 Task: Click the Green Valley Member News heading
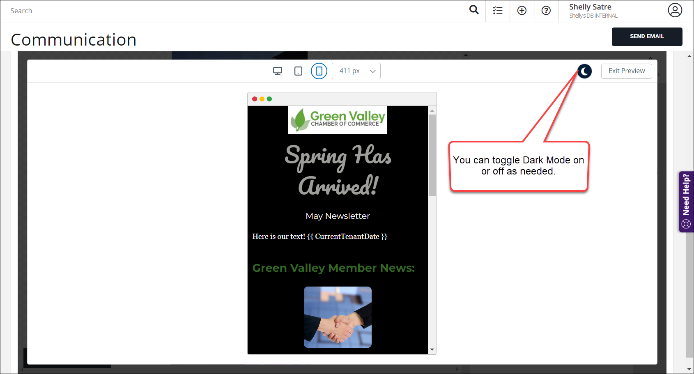333,268
